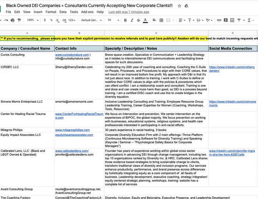Open the Tools menu
This screenshot has width=258, height=199.
coord(74,12)
